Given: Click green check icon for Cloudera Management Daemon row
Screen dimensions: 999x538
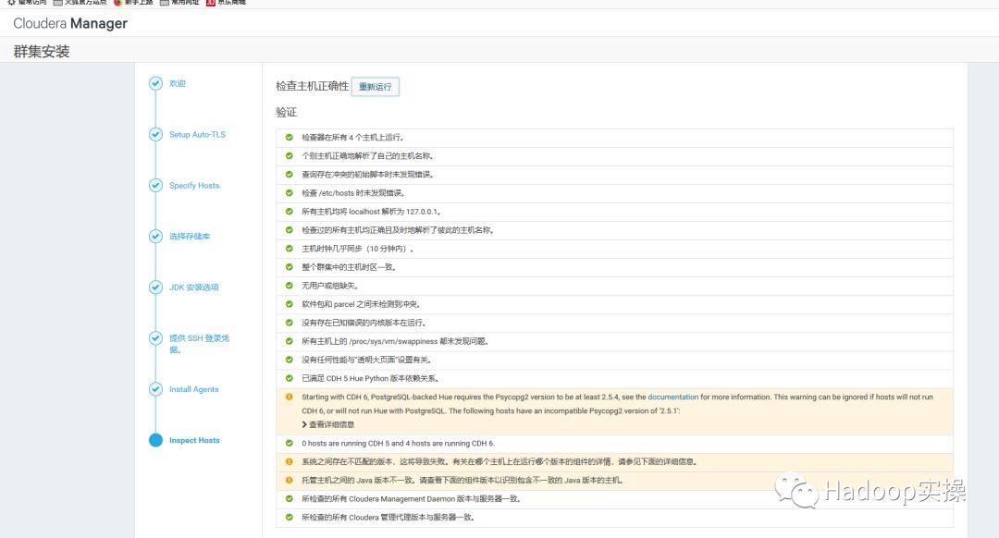Looking at the screenshot, I should [x=290, y=498].
